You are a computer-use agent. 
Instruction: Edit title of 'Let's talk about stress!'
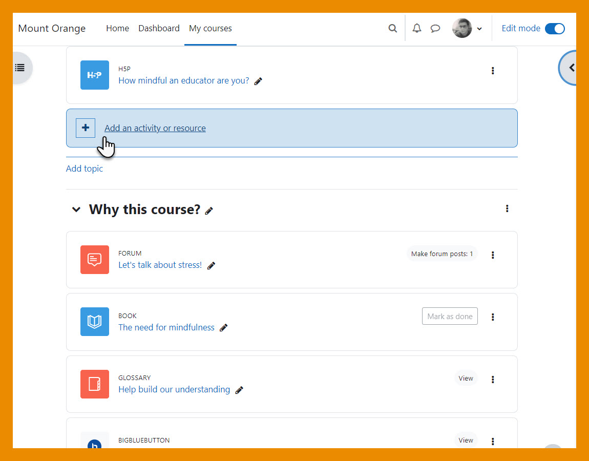[211, 265]
